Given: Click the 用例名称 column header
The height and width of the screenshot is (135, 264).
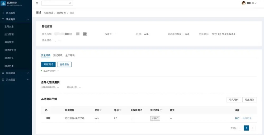Looking at the screenshot, I should click(x=69, y=110).
